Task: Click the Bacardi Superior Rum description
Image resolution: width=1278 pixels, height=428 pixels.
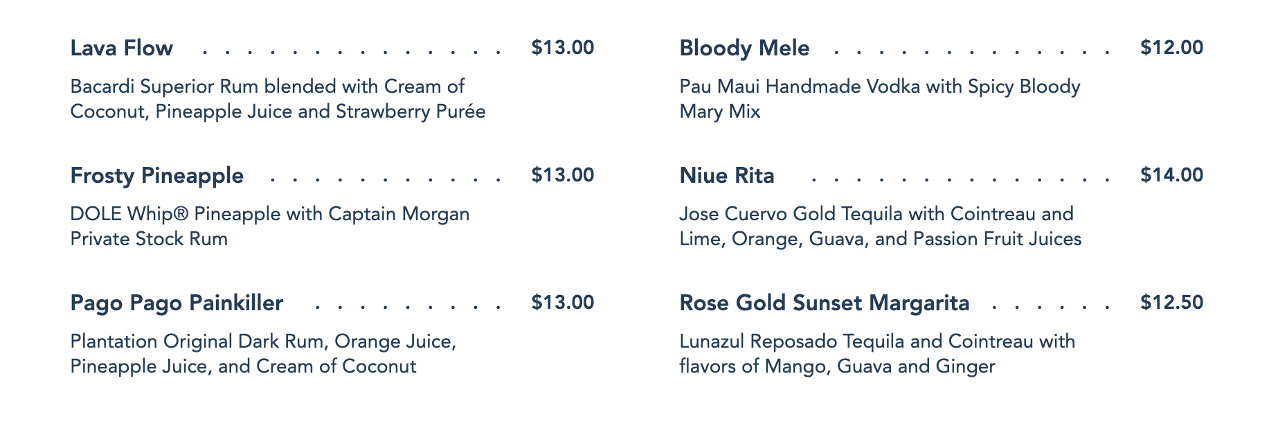Action: pos(278,99)
